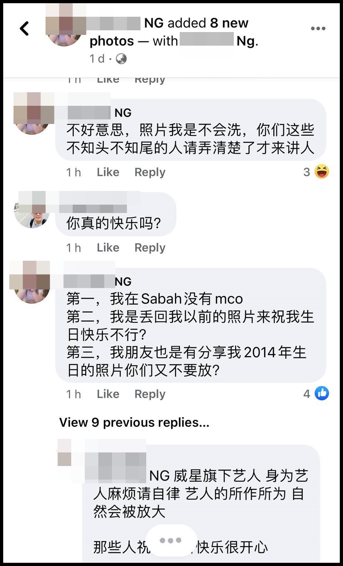Like the 不好意思 comment
The width and height of the screenshot is (343, 566).
click(108, 172)
